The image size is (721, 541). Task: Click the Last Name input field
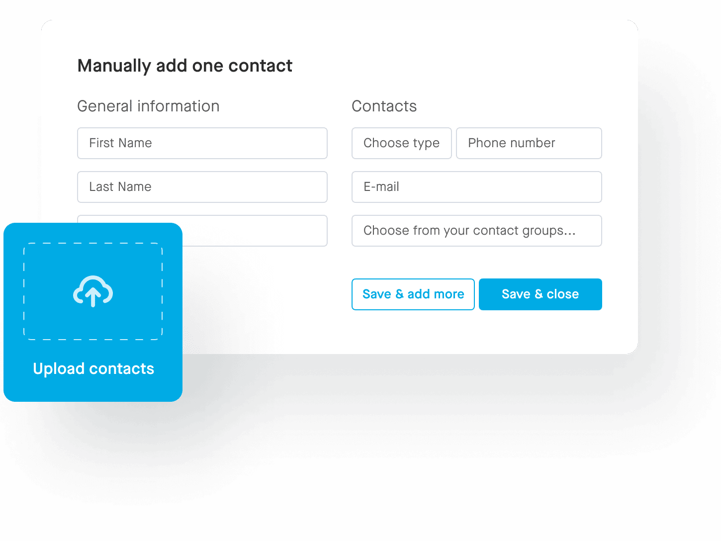click(202, 187)
